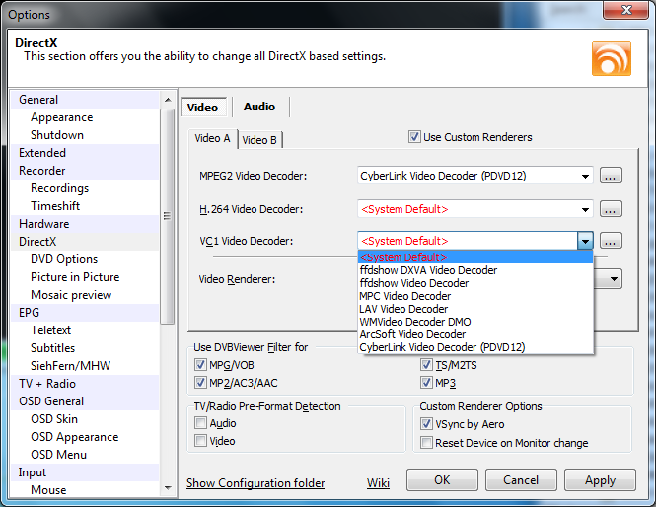
Task: Click the Apply button
Action: click(x=600, y=479)
